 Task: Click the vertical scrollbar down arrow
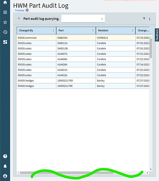coord(151,169)
